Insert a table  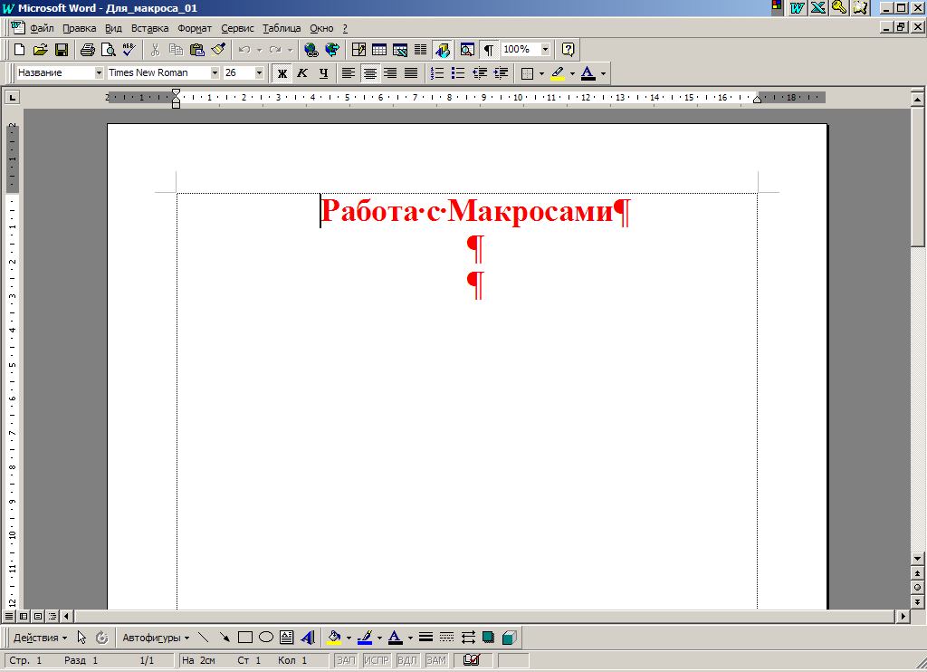pyautogui.click(x=379, y=50)
